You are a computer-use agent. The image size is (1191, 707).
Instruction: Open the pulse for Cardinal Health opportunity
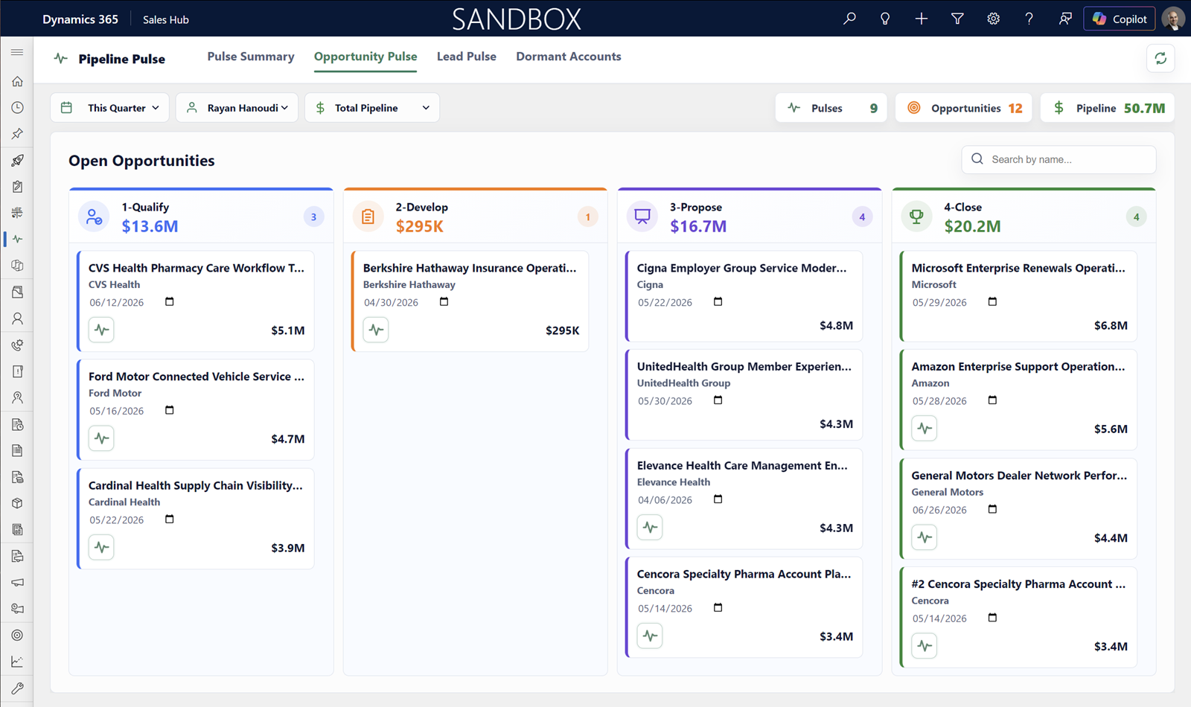click(x=101, y=547)
